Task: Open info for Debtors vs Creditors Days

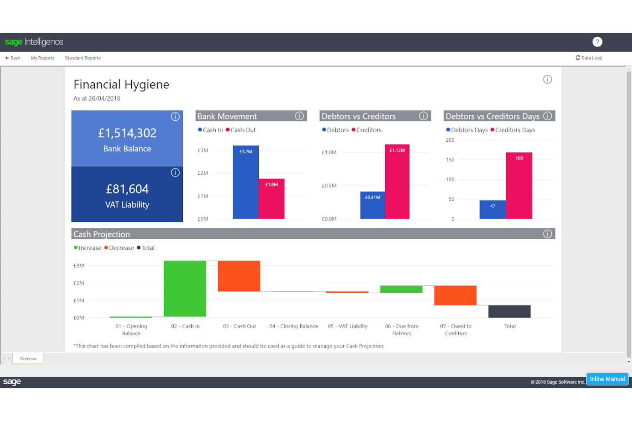Action: [548, 116]
